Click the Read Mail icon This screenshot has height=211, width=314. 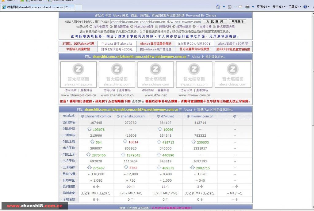tap(240, 7)
